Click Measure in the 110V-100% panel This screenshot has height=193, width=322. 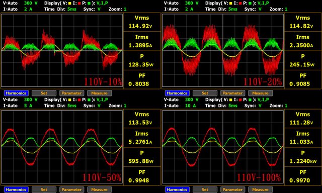261,189
